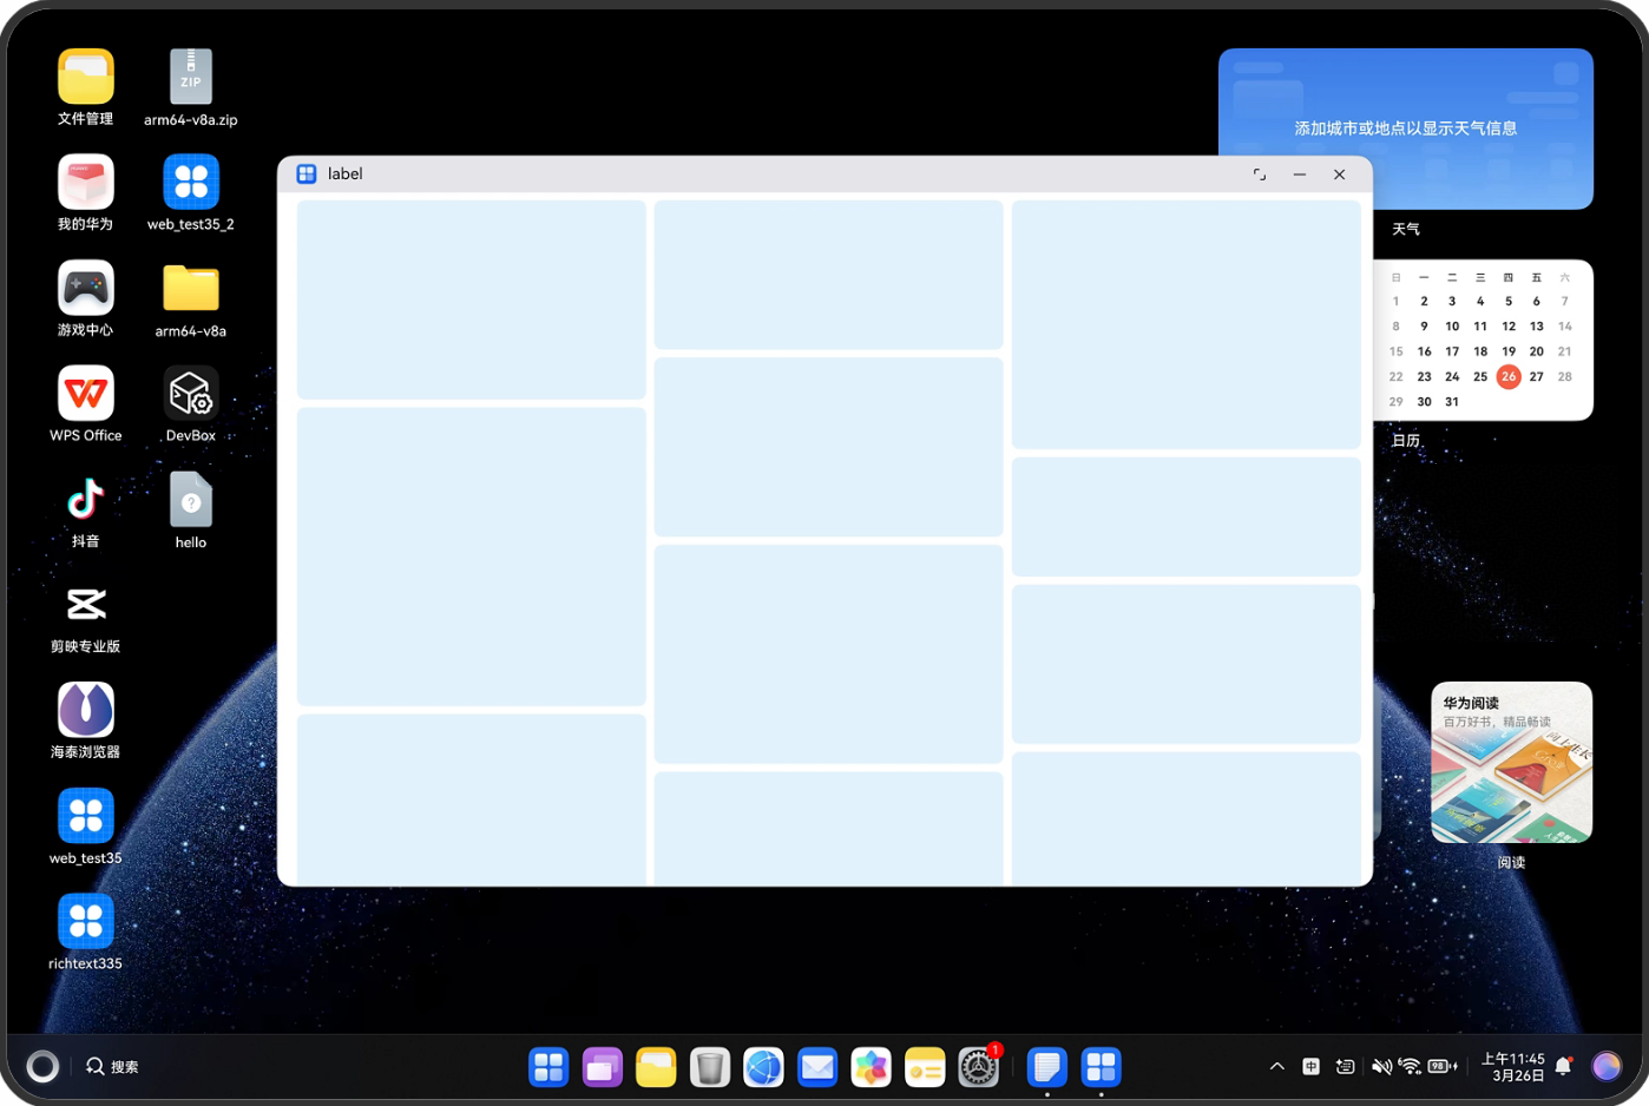Open Settings gear with notification badge
The height and width of the screenshot is (1106, 1649).
click(x=978, y=1067)
